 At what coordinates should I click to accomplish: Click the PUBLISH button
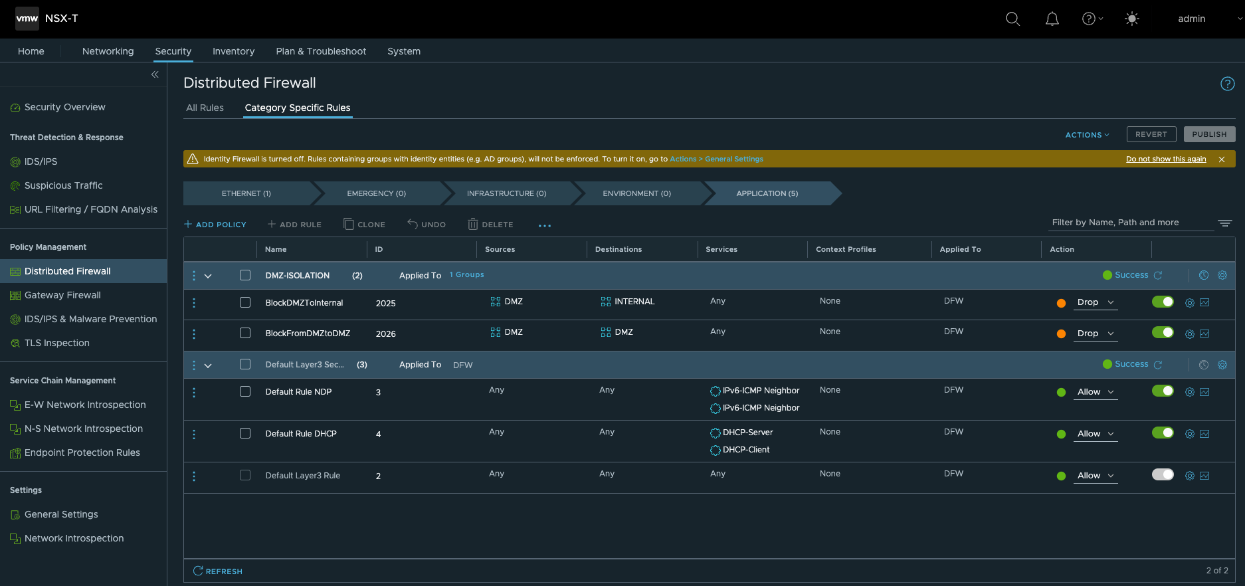[x=1209, y=134]
